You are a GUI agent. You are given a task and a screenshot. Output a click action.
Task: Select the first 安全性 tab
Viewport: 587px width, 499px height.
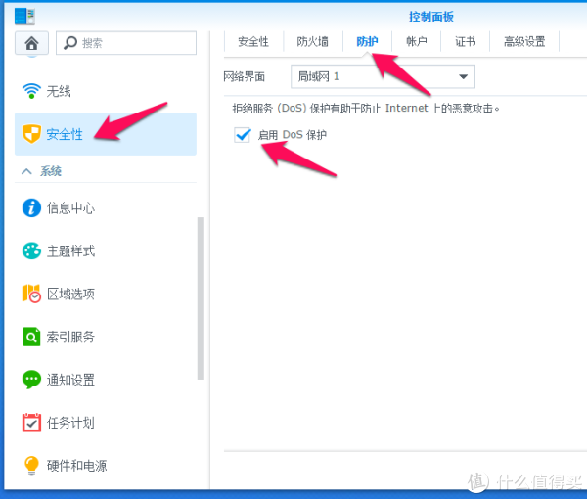pyautogui.click(x=253, y=41)
